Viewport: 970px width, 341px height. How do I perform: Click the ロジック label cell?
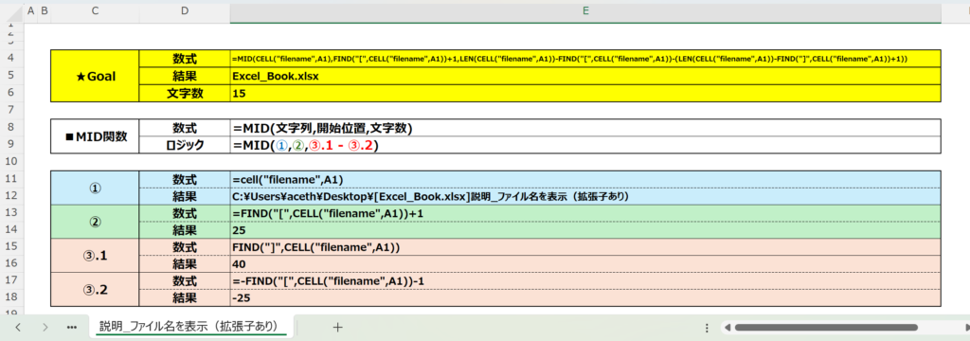click(x=185, y=145)
